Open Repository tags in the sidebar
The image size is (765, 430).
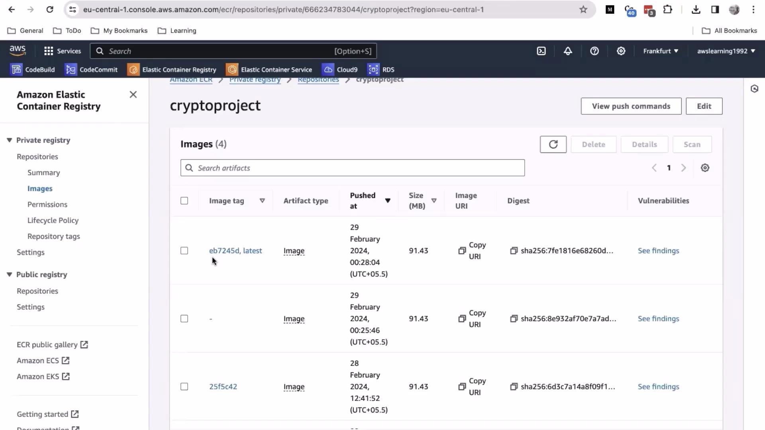[x=54, y=236]
